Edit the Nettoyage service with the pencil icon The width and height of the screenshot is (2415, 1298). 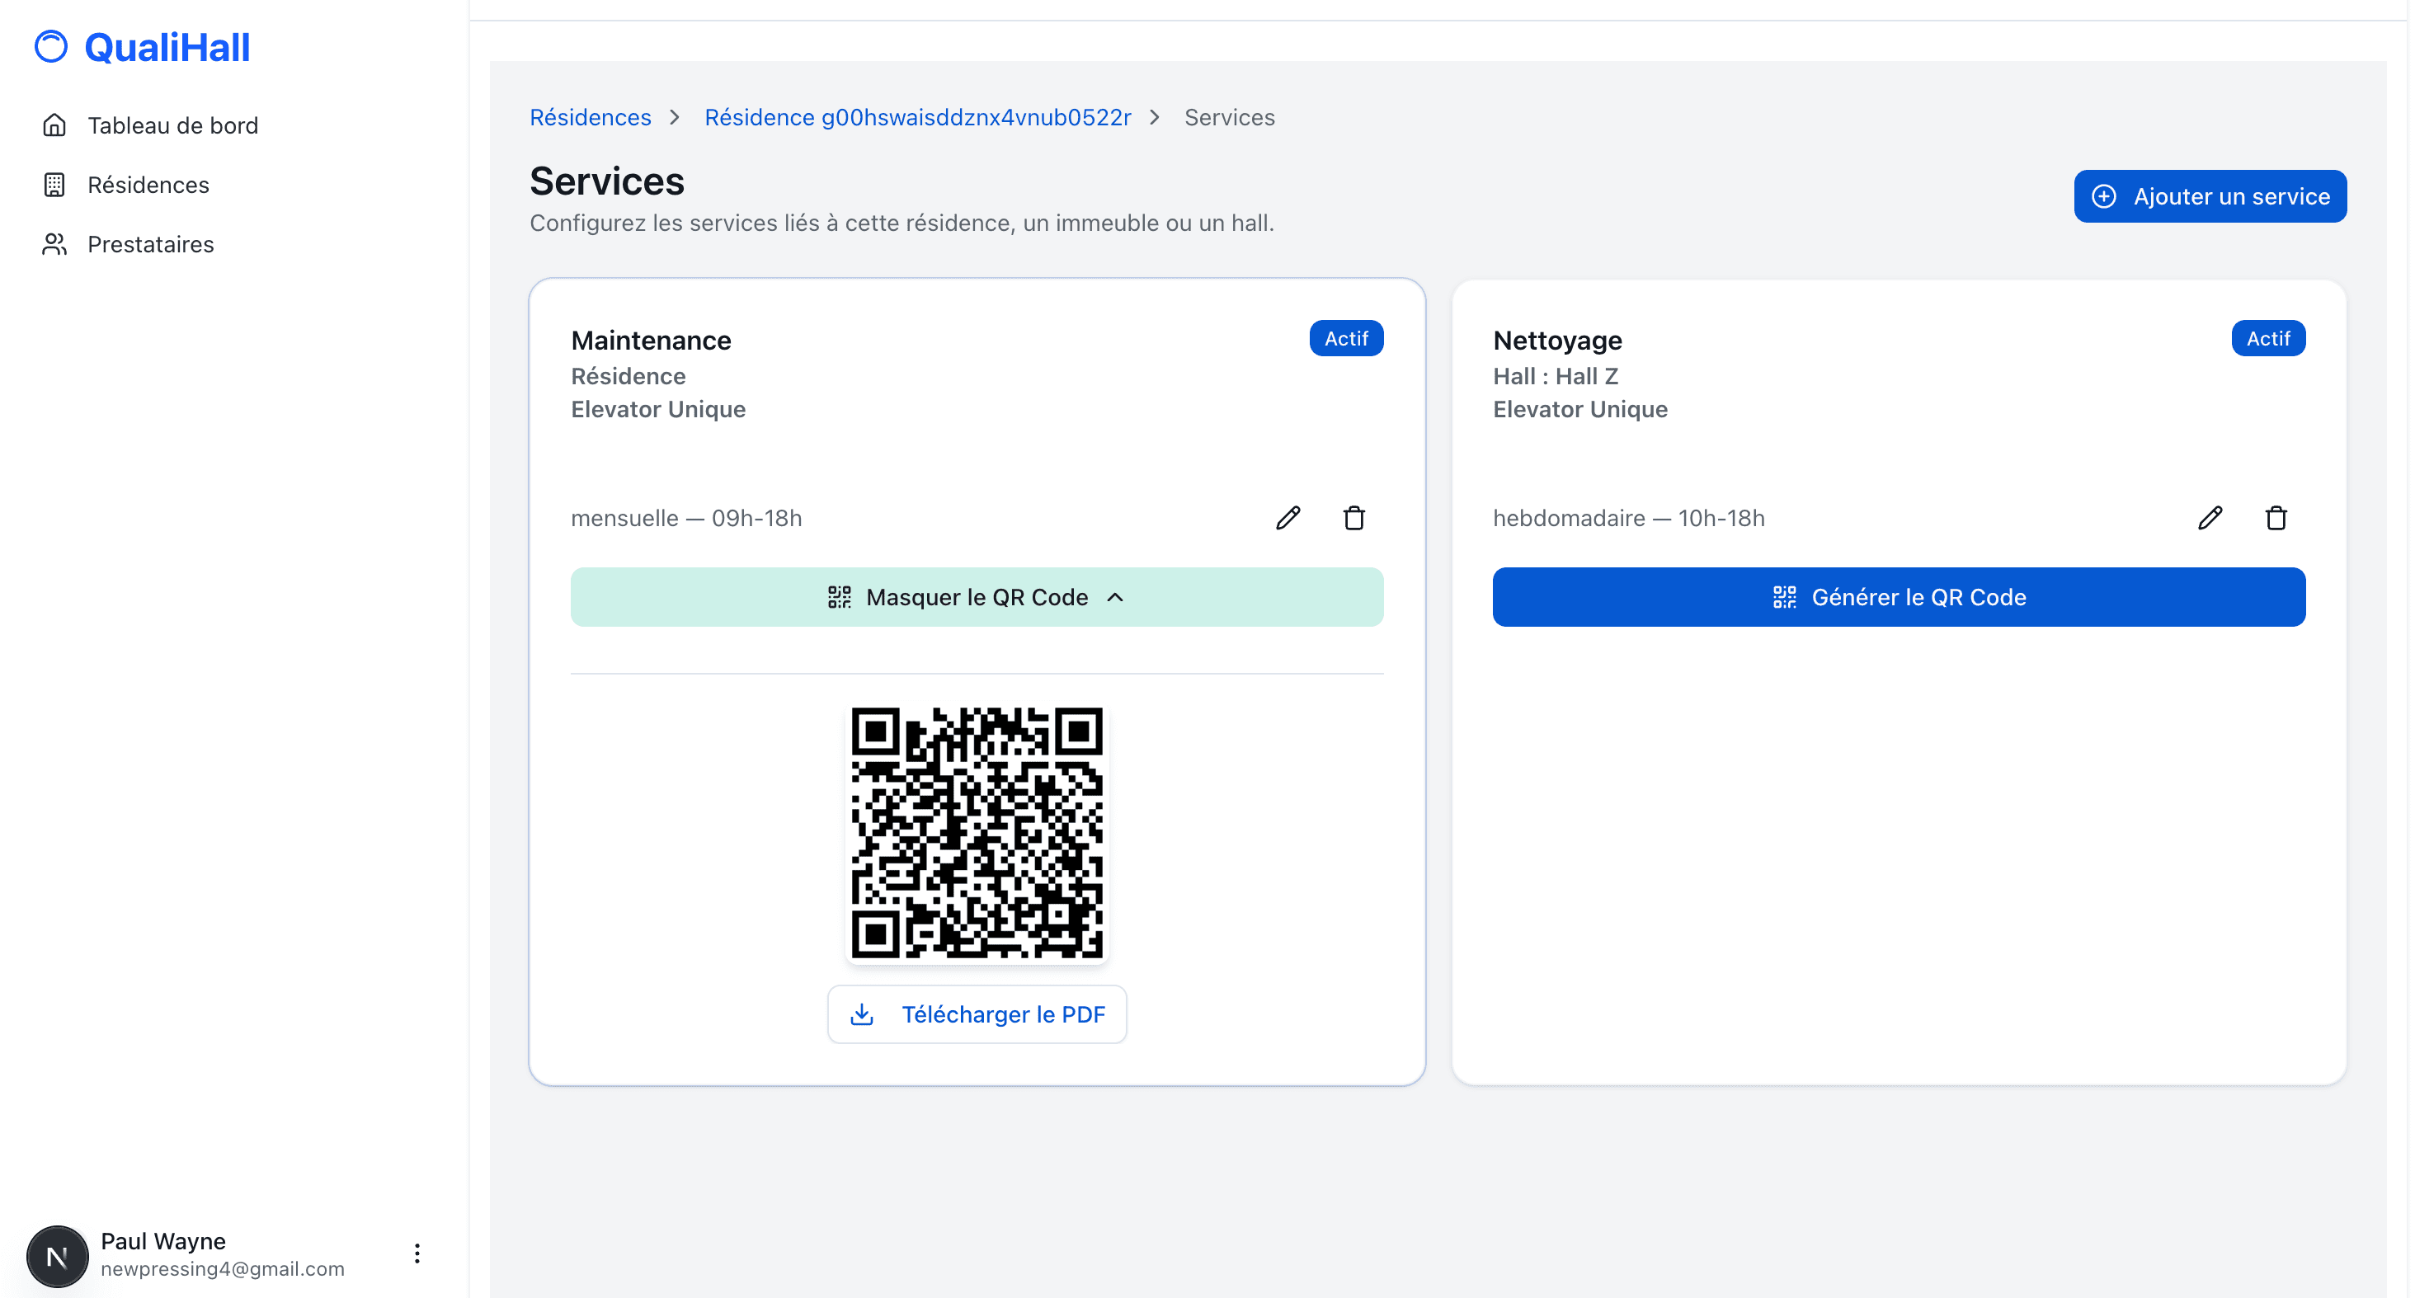2210,517
